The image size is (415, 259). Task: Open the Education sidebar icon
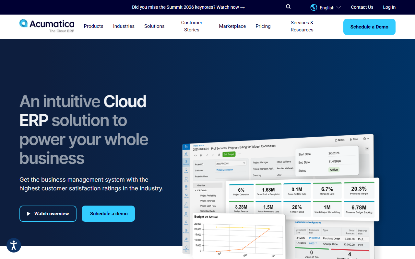pyautogui.click(x=186, y=239)
